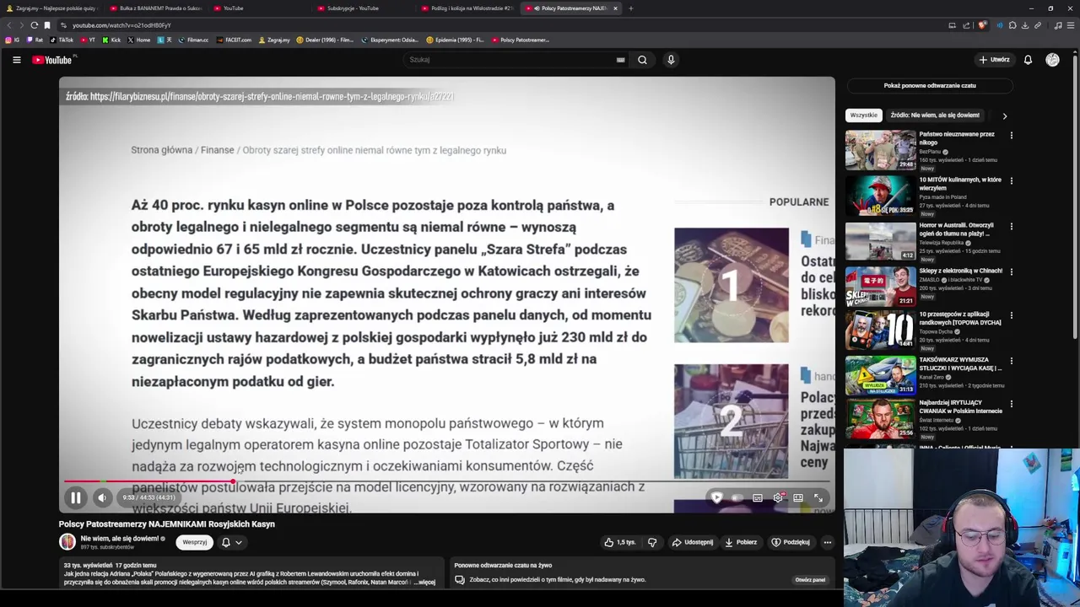
Task: Switch to Poślizg i kolizja browser tab
Action: point(467,8)
